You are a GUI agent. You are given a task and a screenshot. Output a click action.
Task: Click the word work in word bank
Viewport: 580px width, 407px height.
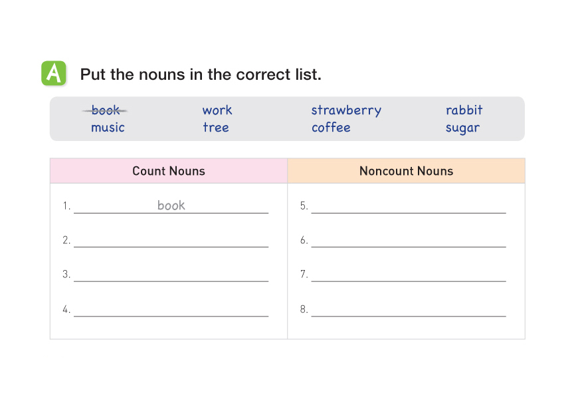point(217,110)
